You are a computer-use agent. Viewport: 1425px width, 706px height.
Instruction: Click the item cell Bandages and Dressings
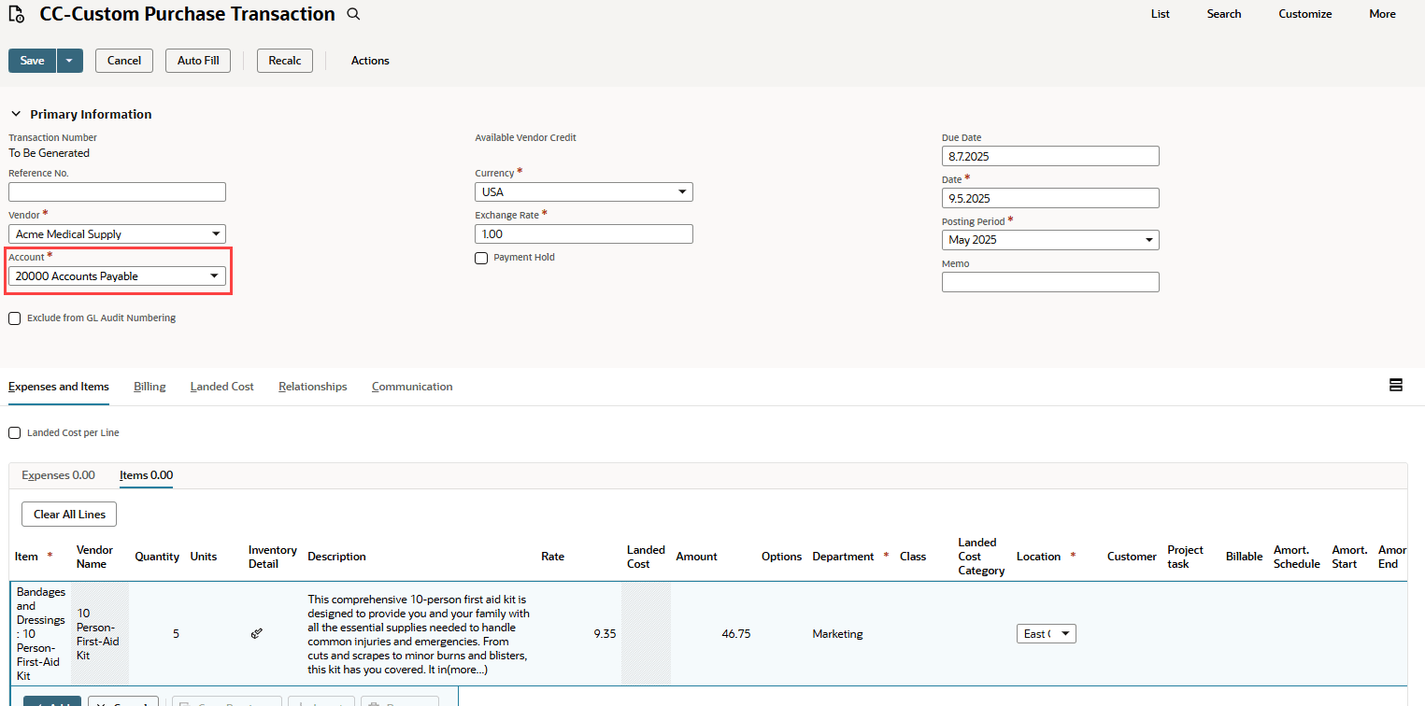(x=41, y=634)
